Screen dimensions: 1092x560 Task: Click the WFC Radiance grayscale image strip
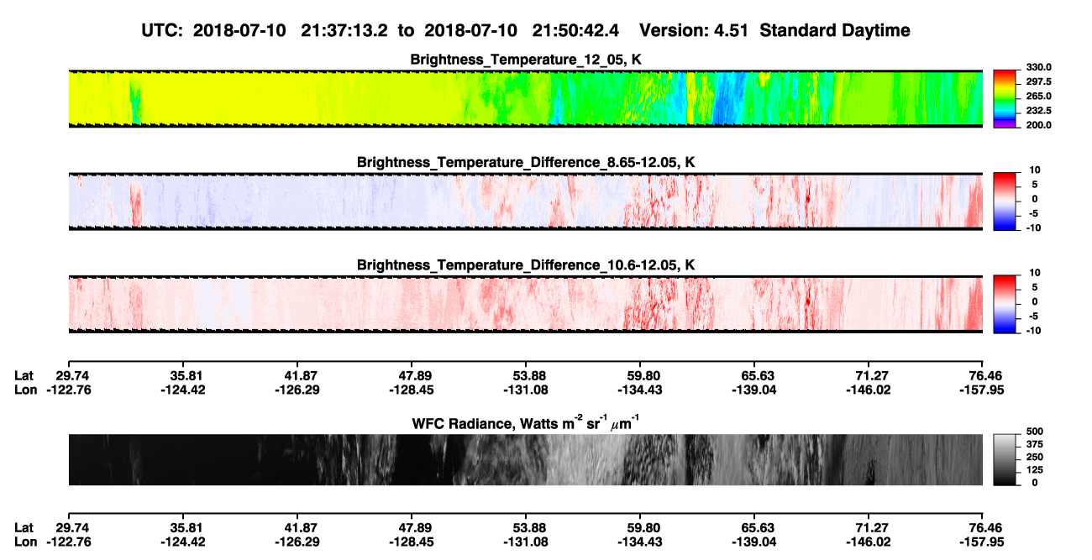pos(525,460)
